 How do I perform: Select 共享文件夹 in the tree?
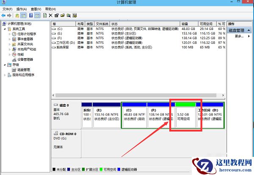[25, 44]
